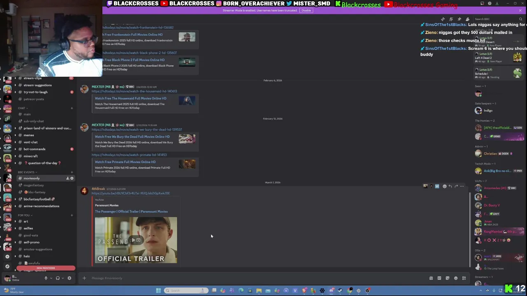
Task: Focus the Message #moviesonly input box
Action: pos(255,278)
